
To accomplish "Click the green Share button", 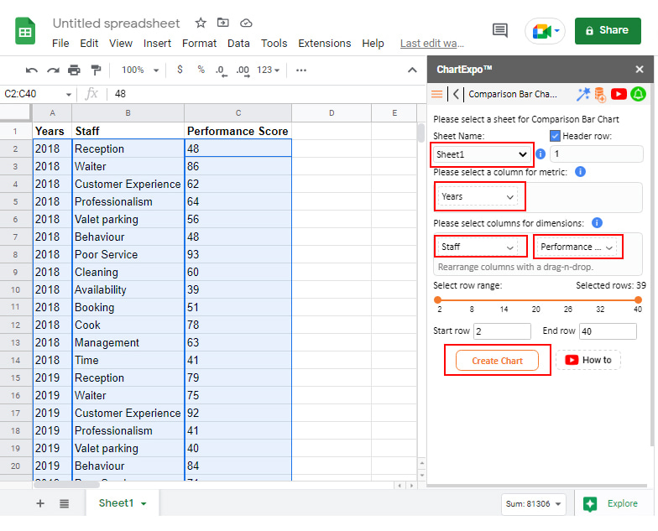I will click(x=608, y=30).
